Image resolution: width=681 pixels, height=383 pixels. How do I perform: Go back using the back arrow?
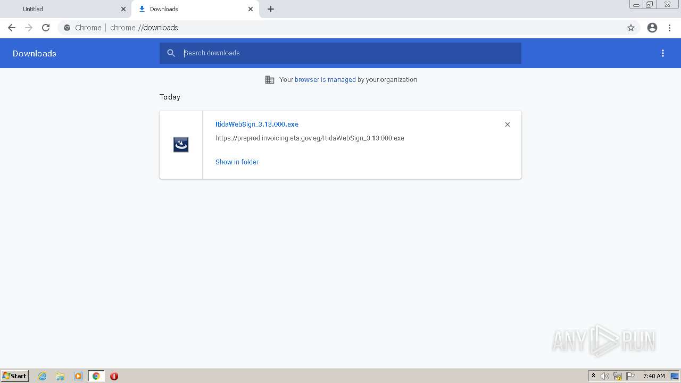[12, 28]
